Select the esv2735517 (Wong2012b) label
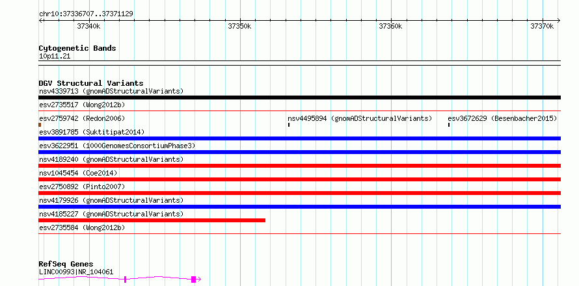 tap(82, 105)
